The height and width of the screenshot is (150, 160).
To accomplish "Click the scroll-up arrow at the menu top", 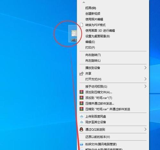I will (x=84, y=2).
